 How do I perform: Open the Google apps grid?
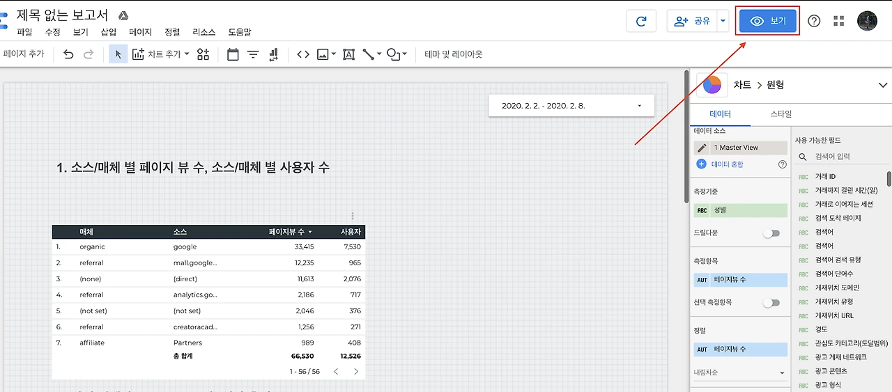click(x=839, y=21)
